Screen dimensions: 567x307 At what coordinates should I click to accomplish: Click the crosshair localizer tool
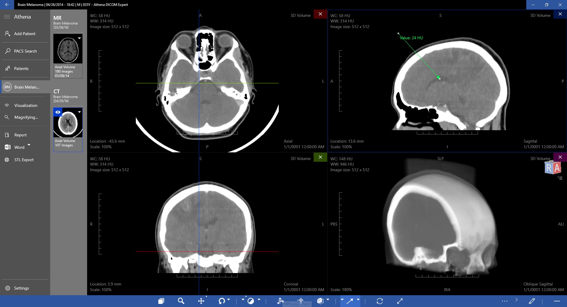[301, 301]
